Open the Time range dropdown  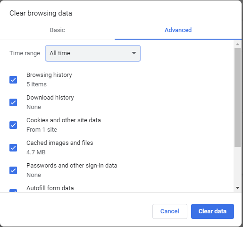point(93,53)
